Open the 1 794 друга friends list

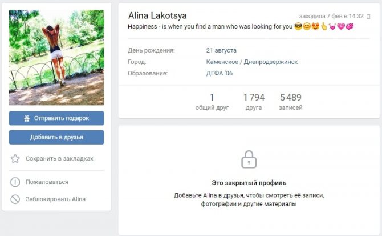coord(254,102)
